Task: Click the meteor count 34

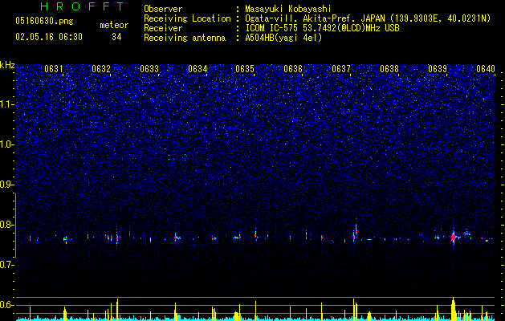Action: click(x=116, y=37)
